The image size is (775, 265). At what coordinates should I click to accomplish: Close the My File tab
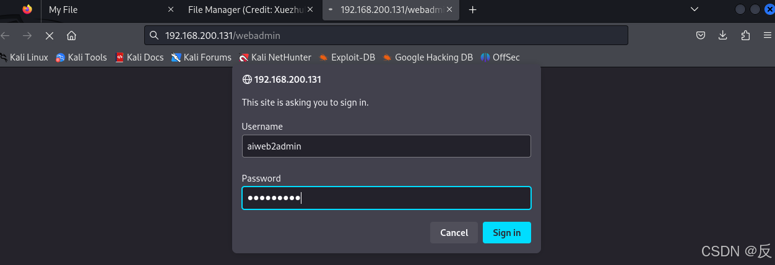point(171,10)
